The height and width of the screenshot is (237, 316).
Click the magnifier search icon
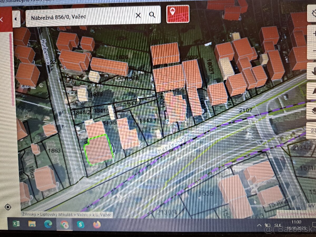(152, 15)
